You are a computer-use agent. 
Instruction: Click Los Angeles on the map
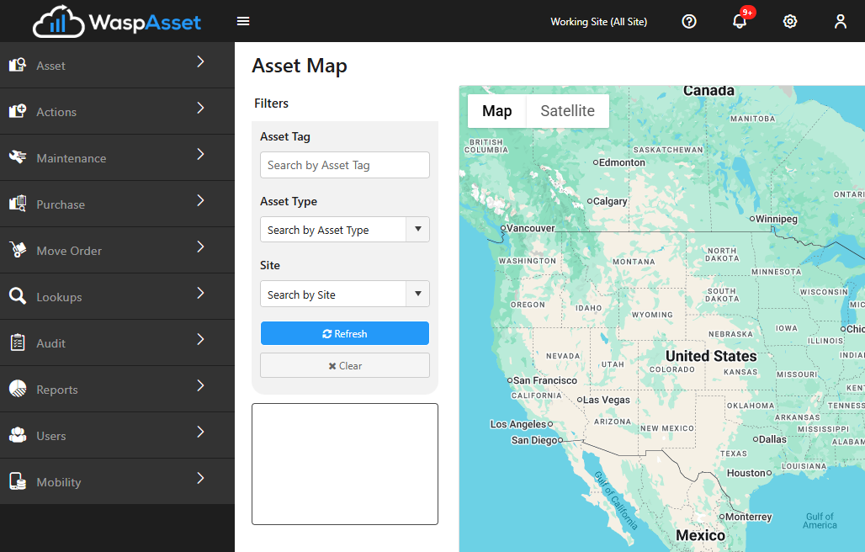point(522,424)
